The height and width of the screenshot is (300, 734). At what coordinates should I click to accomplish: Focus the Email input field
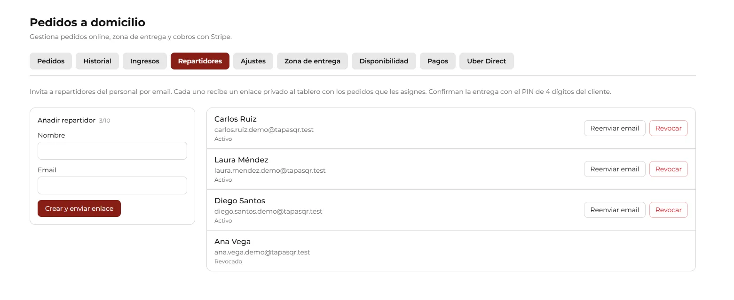tap(112, 185)
